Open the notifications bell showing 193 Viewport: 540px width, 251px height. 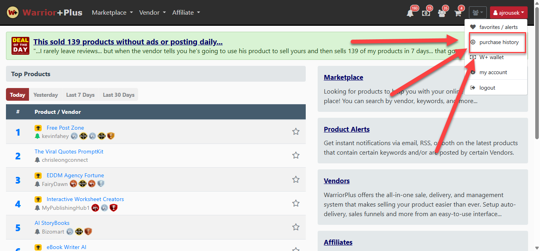click(411, 13)
